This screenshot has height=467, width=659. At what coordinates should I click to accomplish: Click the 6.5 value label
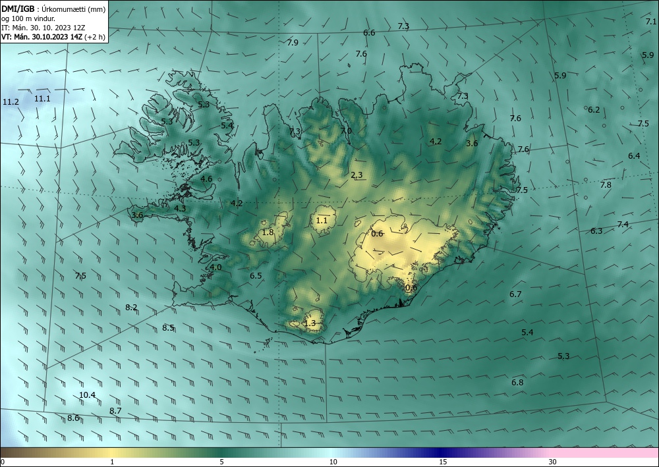click(256, 276)
